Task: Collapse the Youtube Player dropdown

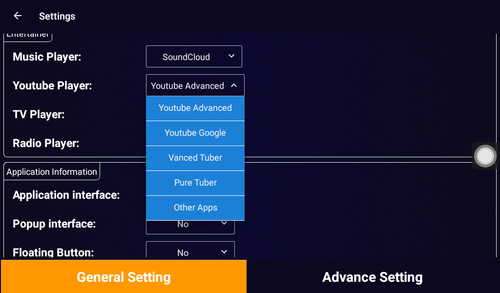Action: click(x=195, y=85)
